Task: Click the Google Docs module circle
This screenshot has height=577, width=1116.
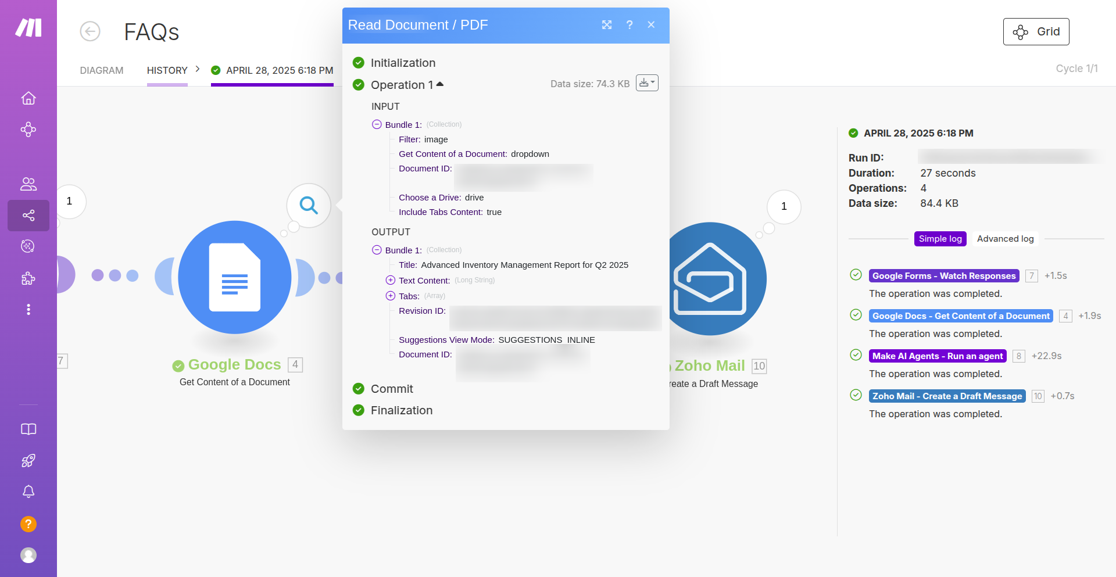Action: coord(235,277)
